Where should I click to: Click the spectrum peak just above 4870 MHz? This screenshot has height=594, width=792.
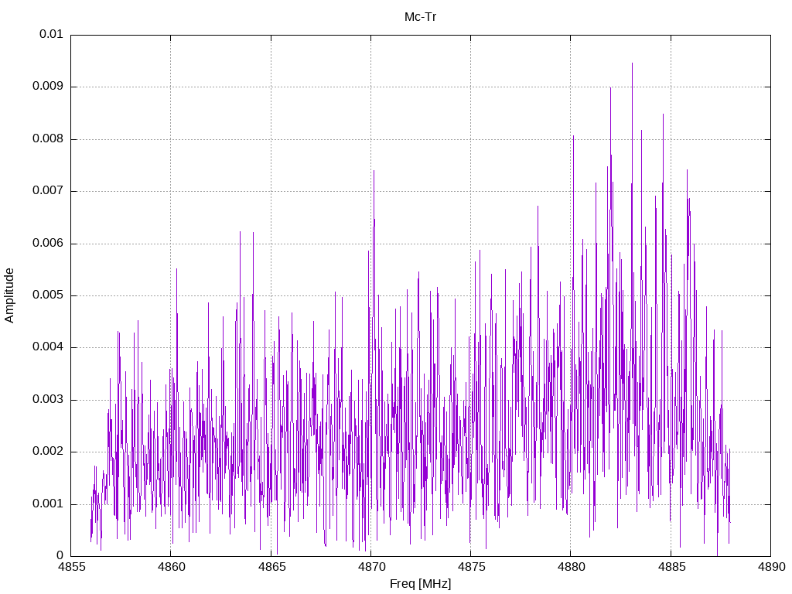click(x=374, y=172)
